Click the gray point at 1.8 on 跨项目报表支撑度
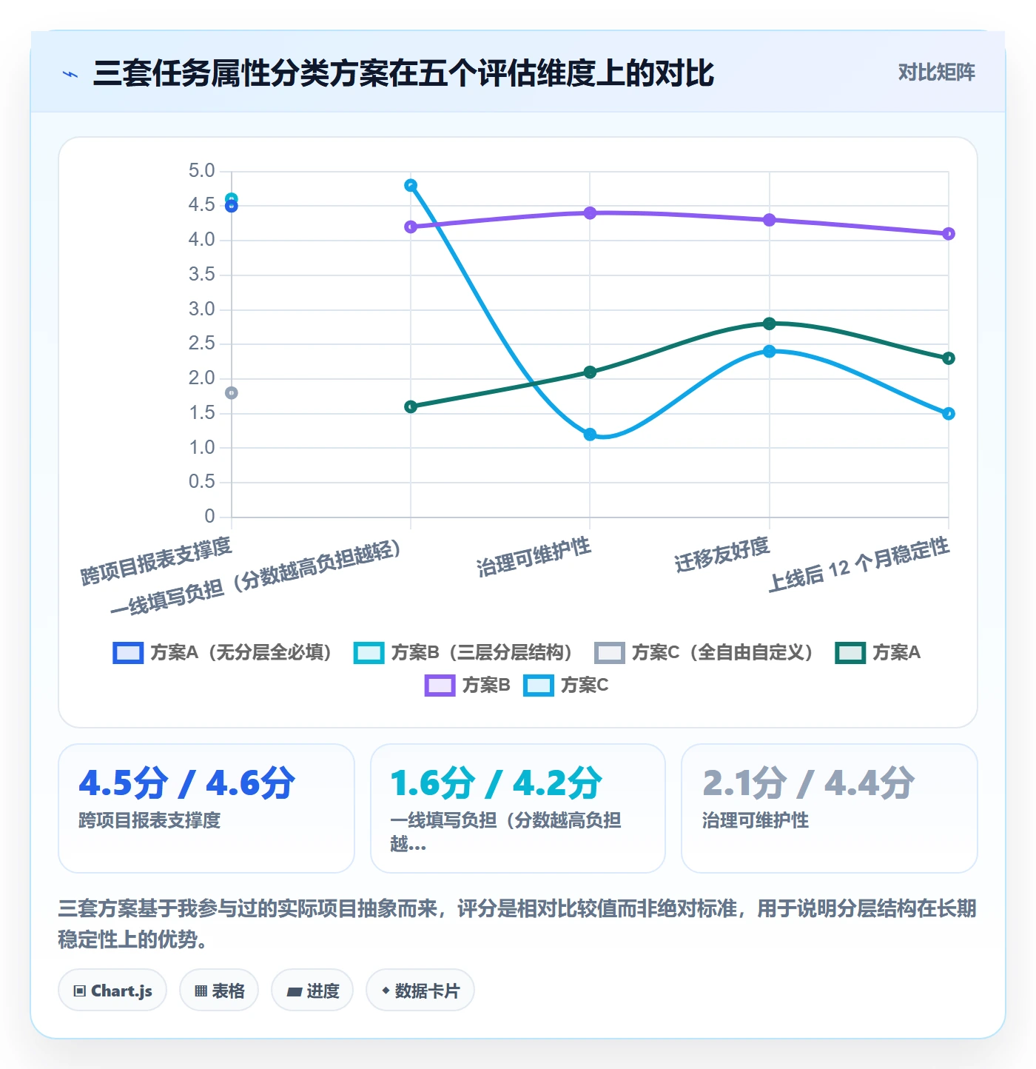Image resolution: width=1036 pixels, height=1069 pixels. 232,393
